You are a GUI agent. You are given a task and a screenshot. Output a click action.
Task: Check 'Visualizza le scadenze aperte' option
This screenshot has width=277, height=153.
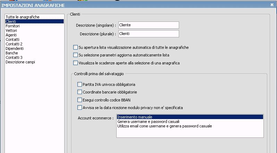click(76, 63)
